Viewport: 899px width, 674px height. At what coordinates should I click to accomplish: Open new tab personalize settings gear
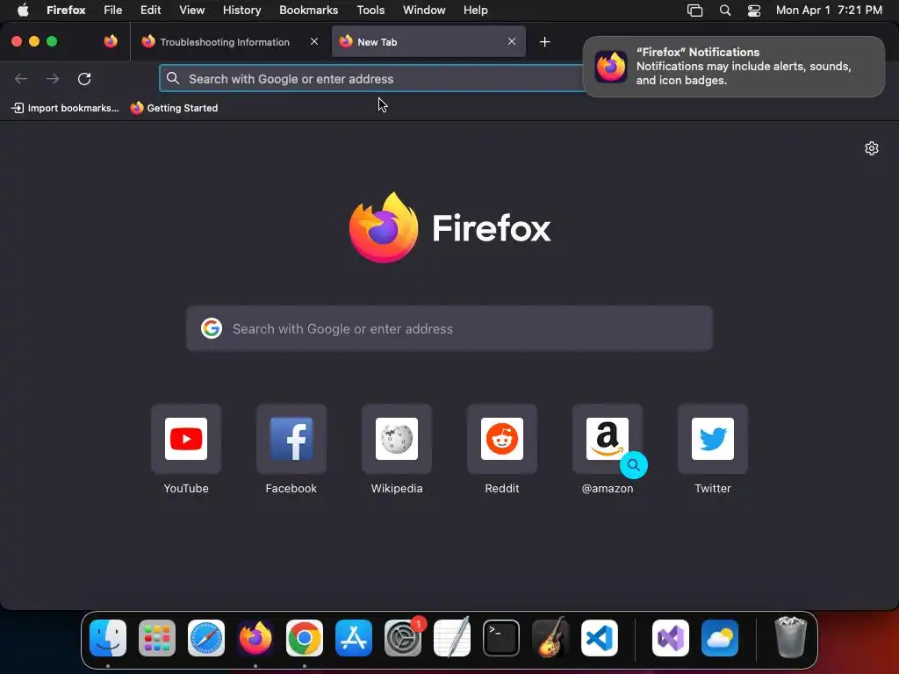coord(872,148)
